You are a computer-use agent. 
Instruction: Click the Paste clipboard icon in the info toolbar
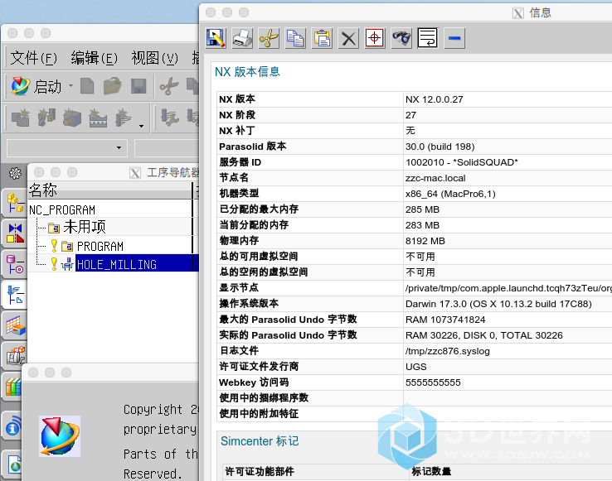322,38
